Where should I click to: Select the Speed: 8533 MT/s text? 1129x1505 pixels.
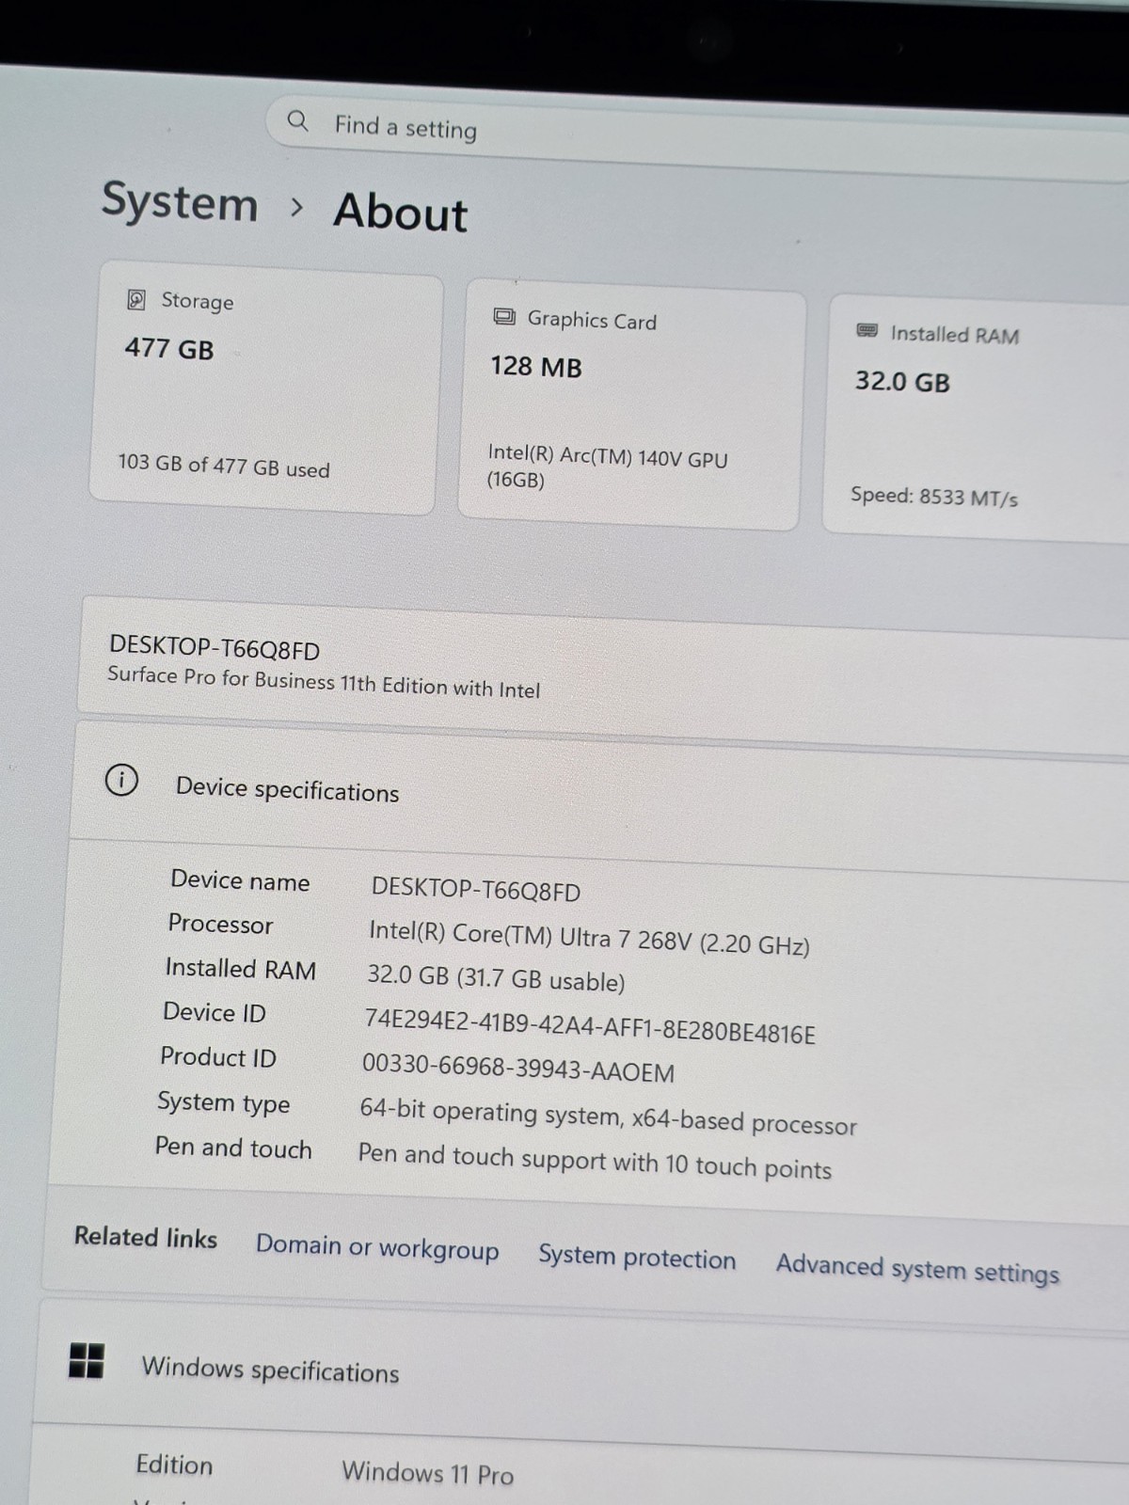pos(934,496)
